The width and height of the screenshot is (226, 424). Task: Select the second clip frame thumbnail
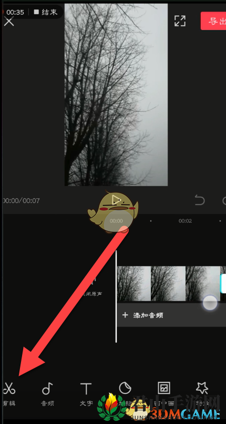click(x=168, y=283)
